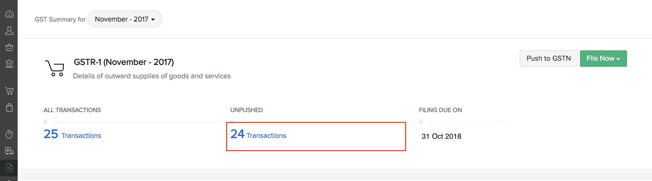652x181 pixels.
Task: Open Purchases via the shopping bag icon
Action: [x=9, y=107]
